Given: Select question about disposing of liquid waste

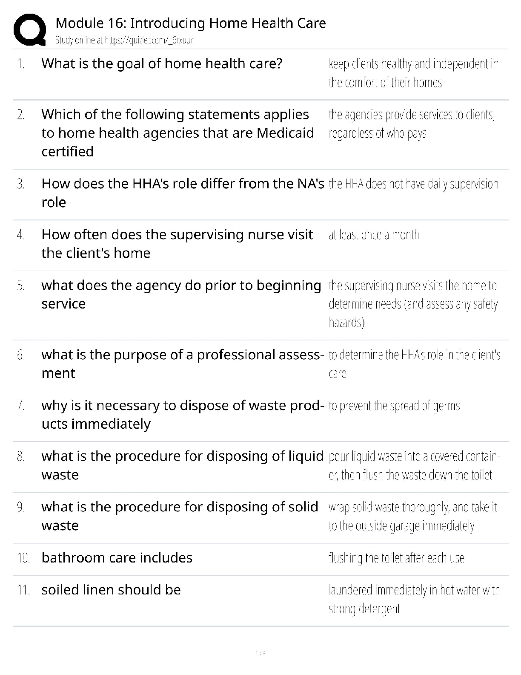Looking at the screenshot, I should 182,465.
